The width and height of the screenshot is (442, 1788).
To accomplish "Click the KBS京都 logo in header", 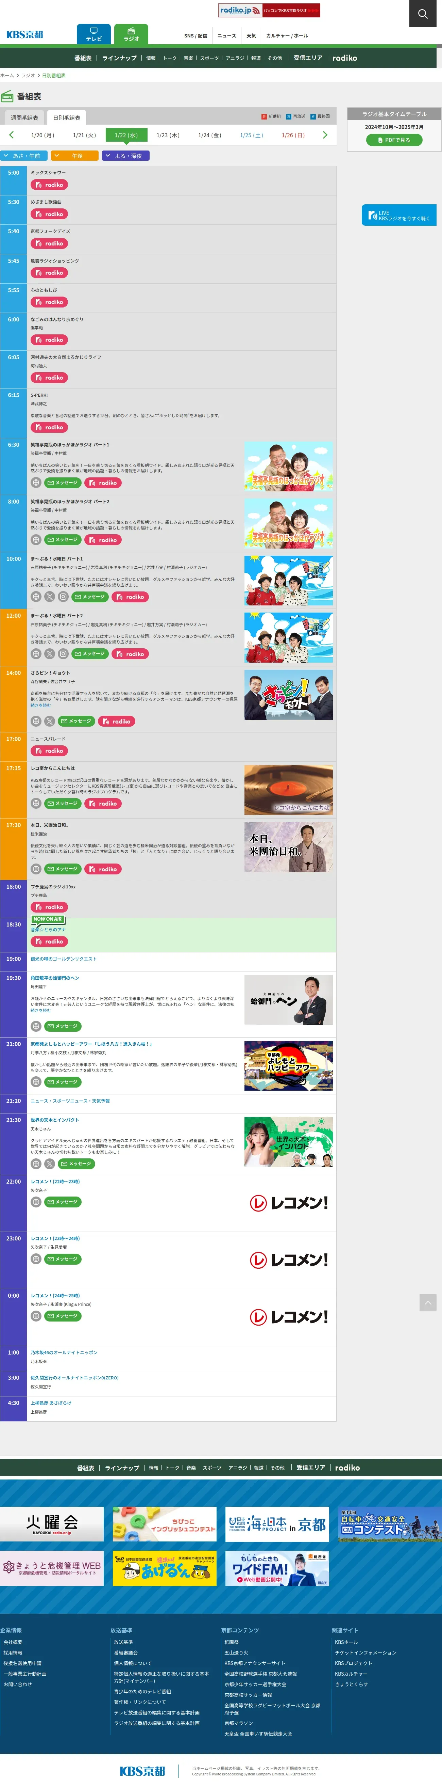I will (25, 35).
